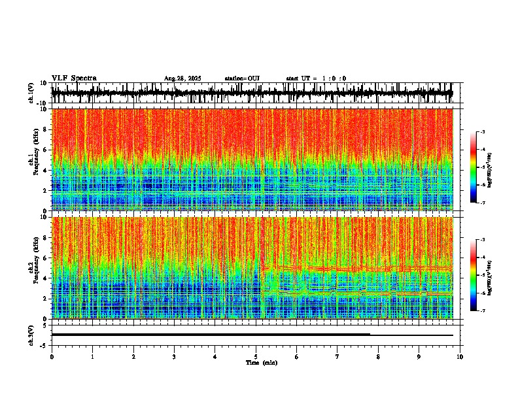Select the ch.1 color scale bar
The width and height of the screenshot is (518, 400).
pos(473,167)
